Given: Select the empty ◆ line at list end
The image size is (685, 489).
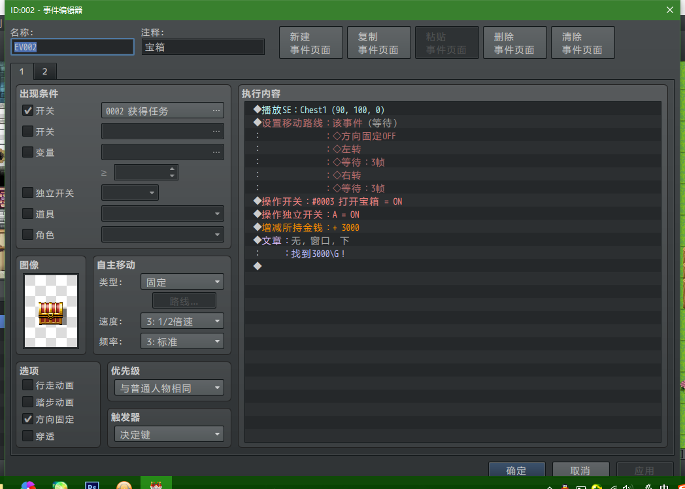Looking at the screenshot, I should click(453, 265).
